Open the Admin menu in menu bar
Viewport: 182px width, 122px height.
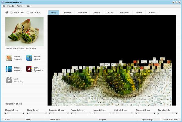[19, 6]
